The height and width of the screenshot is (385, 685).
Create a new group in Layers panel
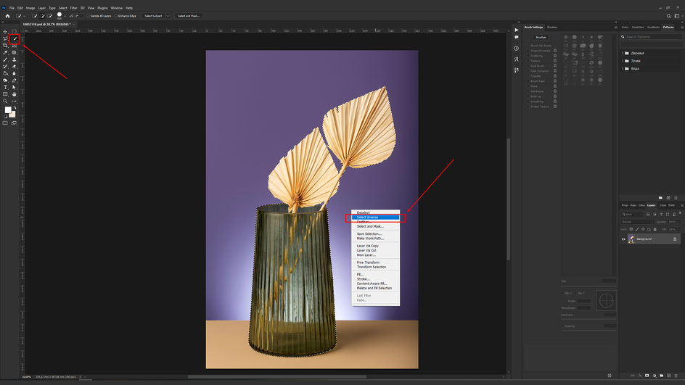[x=661, y=376]
